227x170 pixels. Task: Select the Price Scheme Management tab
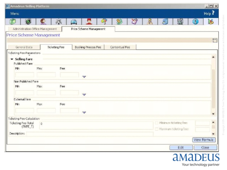[x=88, y=29]
